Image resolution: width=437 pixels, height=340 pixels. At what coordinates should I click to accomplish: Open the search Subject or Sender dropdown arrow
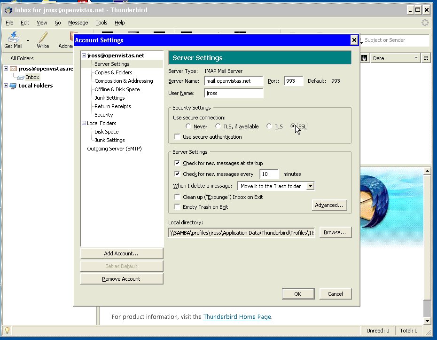[x=361, y=42]
